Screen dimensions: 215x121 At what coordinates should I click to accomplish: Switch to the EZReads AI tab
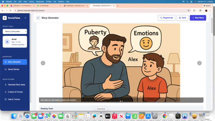(x=22, y=6)
